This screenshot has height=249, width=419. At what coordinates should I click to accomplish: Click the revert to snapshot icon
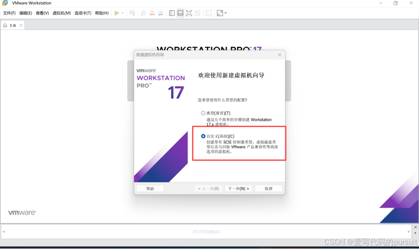(x=152, y=13)
